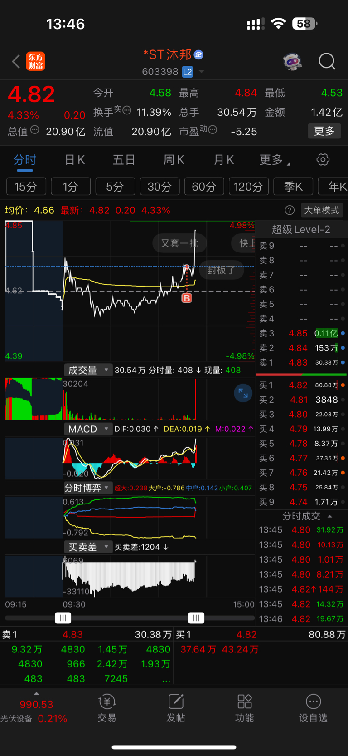Select the 120分 period button
The width and height of the screenshot is (348, 756).
(248, 187)
